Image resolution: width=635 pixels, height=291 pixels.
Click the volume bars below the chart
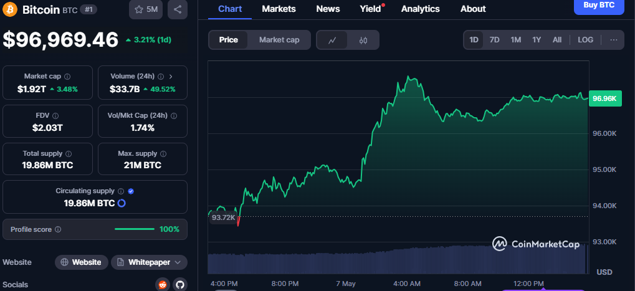(x=398, y=260)
